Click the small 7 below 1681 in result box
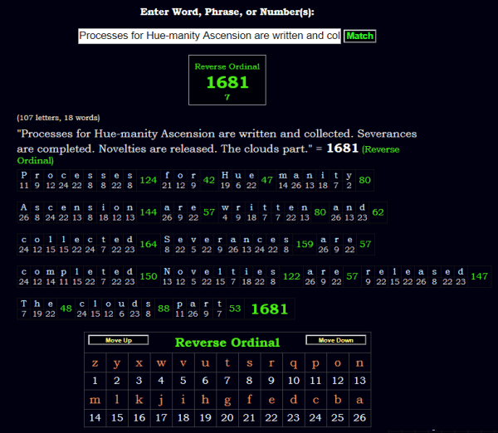498x433 pixels. click(x=227, y=97)
